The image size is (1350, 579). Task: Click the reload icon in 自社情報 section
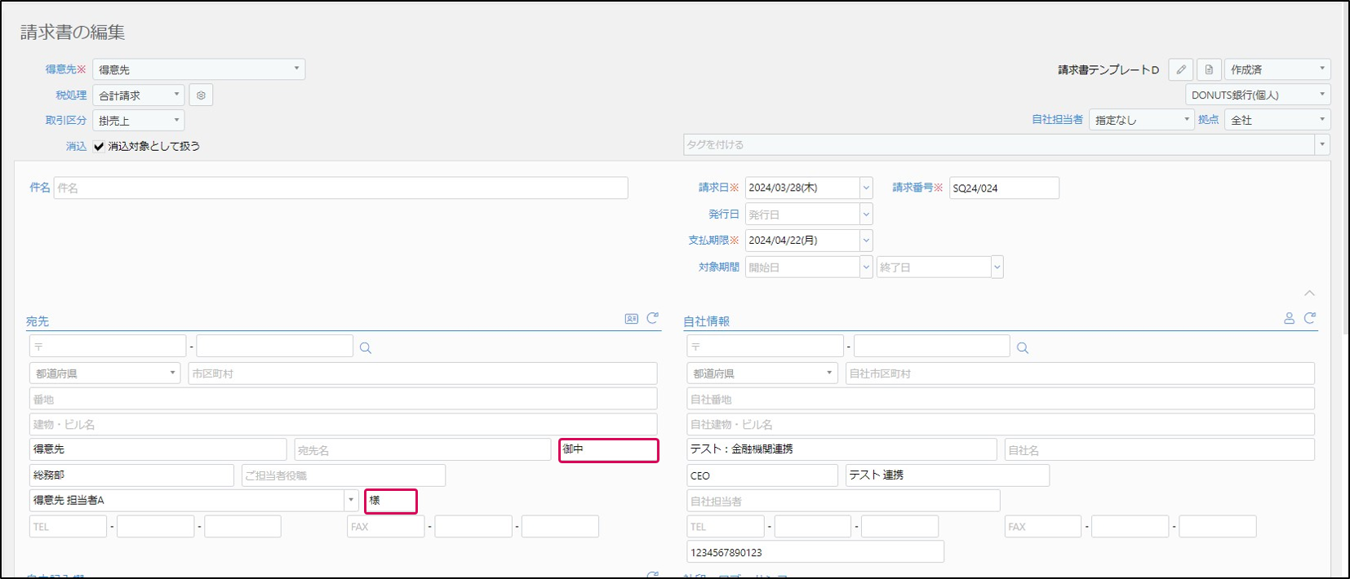click(1309, 318)
